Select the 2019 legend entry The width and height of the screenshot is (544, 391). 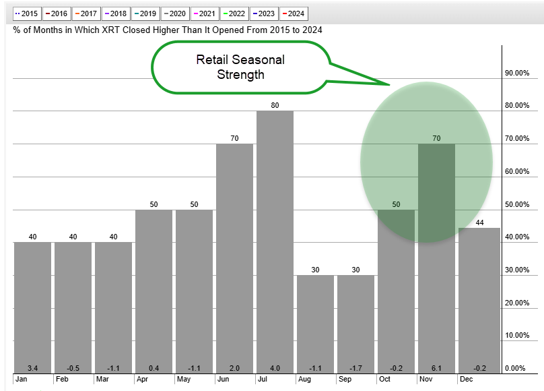click(x=145, y=13)
